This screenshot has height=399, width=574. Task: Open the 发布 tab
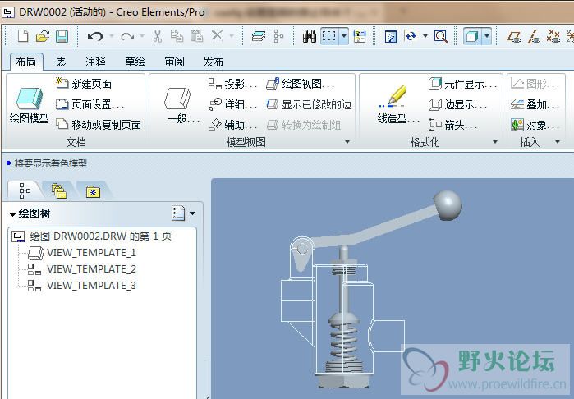(x=214, y=62)
